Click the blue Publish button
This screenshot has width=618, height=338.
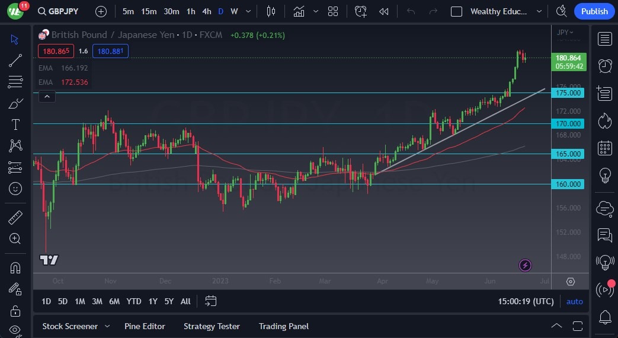click(594, 11)
